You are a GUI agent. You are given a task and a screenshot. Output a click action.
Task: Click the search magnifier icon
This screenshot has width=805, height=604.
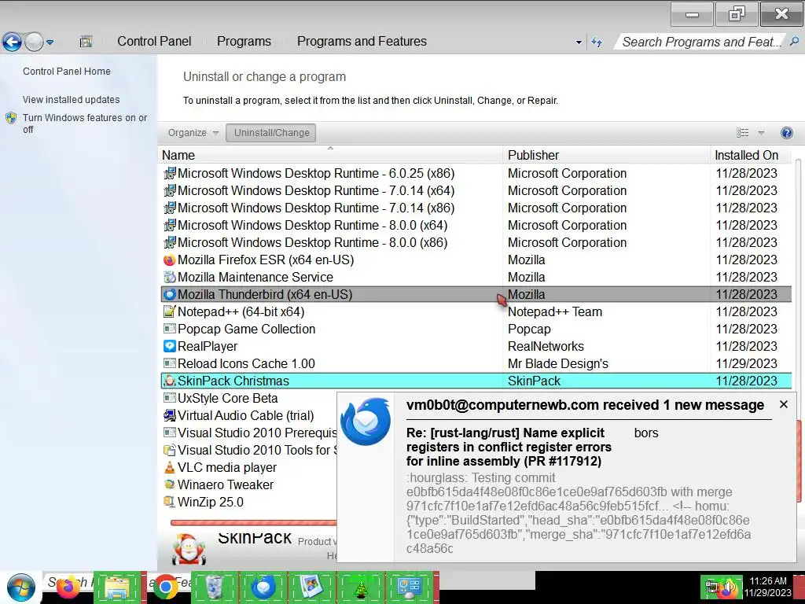click(x=794, y=42)
